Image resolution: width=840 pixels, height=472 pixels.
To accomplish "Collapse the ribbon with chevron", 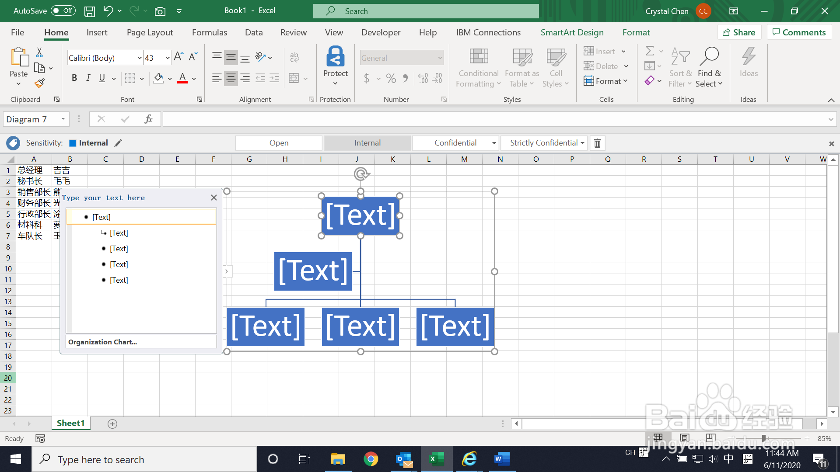I will (x=831, y=100).
